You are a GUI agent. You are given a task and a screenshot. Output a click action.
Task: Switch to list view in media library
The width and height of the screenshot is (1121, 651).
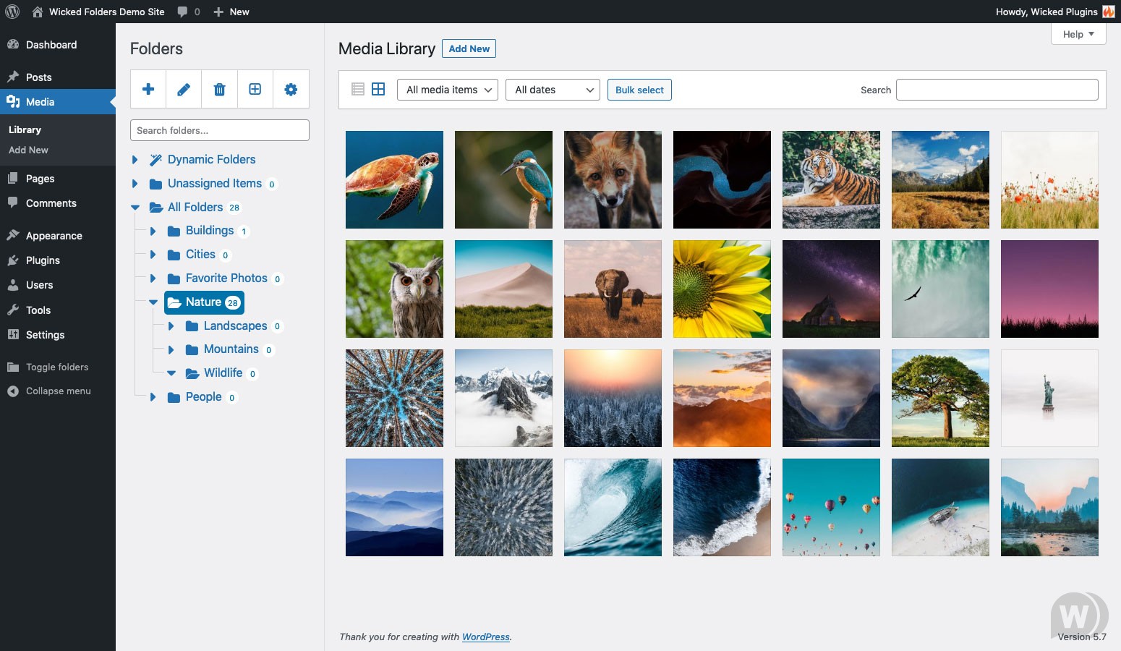(358, 88)
